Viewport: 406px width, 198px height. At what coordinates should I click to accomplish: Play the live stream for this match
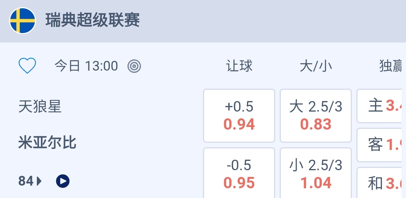pyautogui.click(x=63, y=181)
